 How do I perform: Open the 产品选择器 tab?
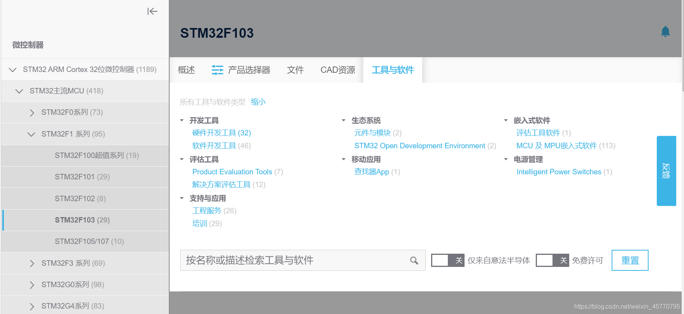(241, 70)
